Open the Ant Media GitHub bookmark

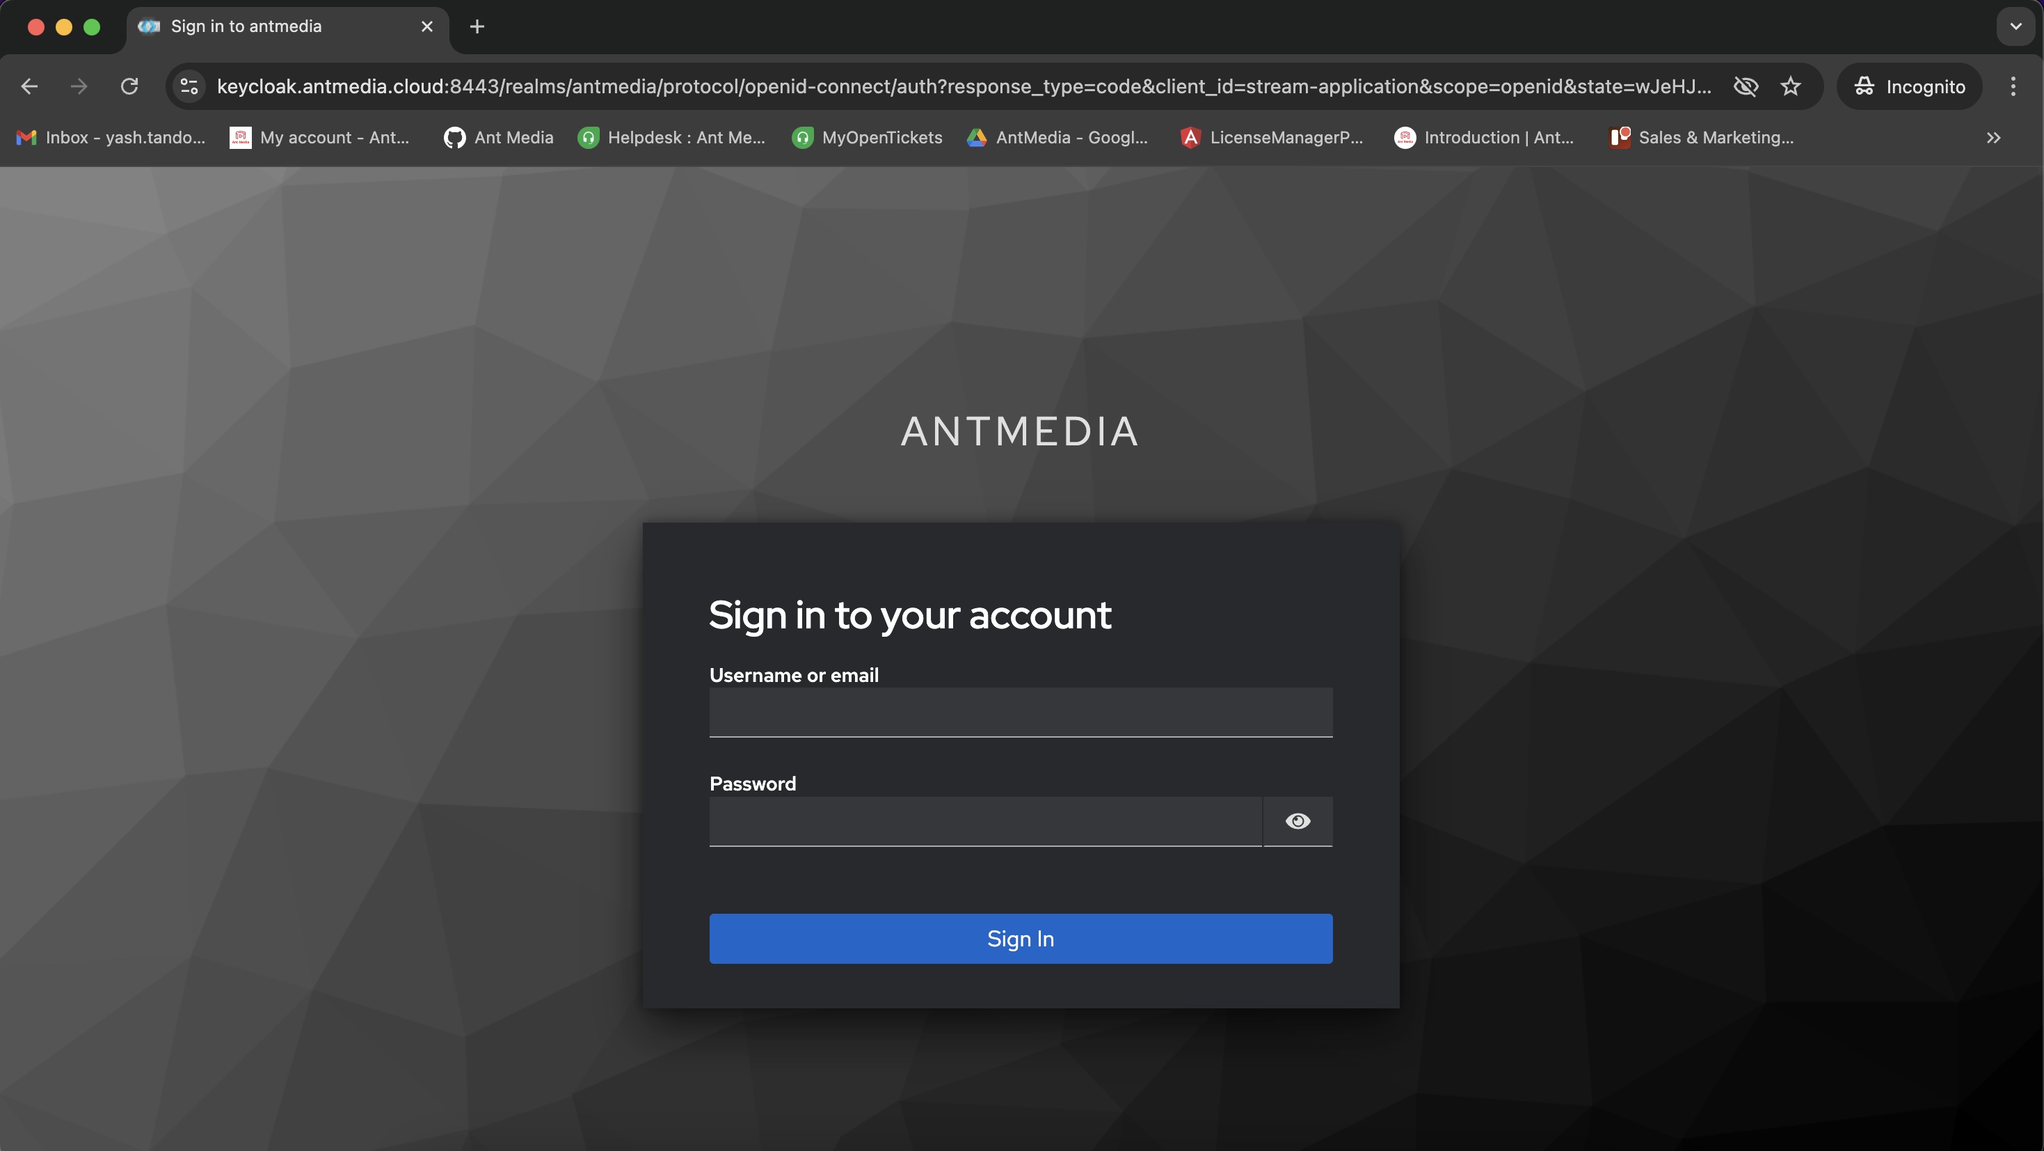coord(499,137)
